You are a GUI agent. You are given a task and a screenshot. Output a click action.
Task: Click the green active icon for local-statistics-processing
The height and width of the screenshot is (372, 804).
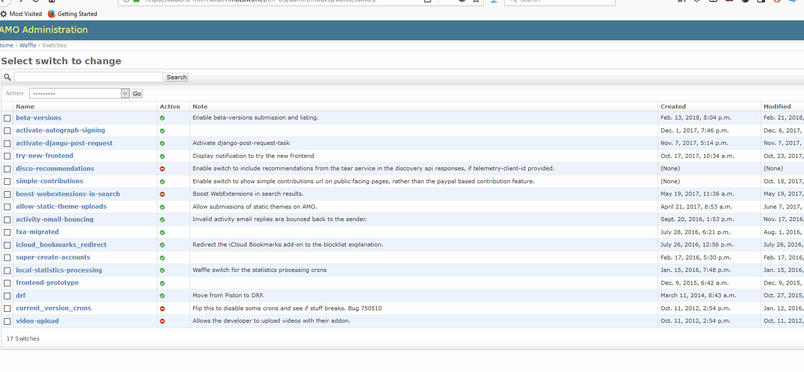(x=162, y=270)
